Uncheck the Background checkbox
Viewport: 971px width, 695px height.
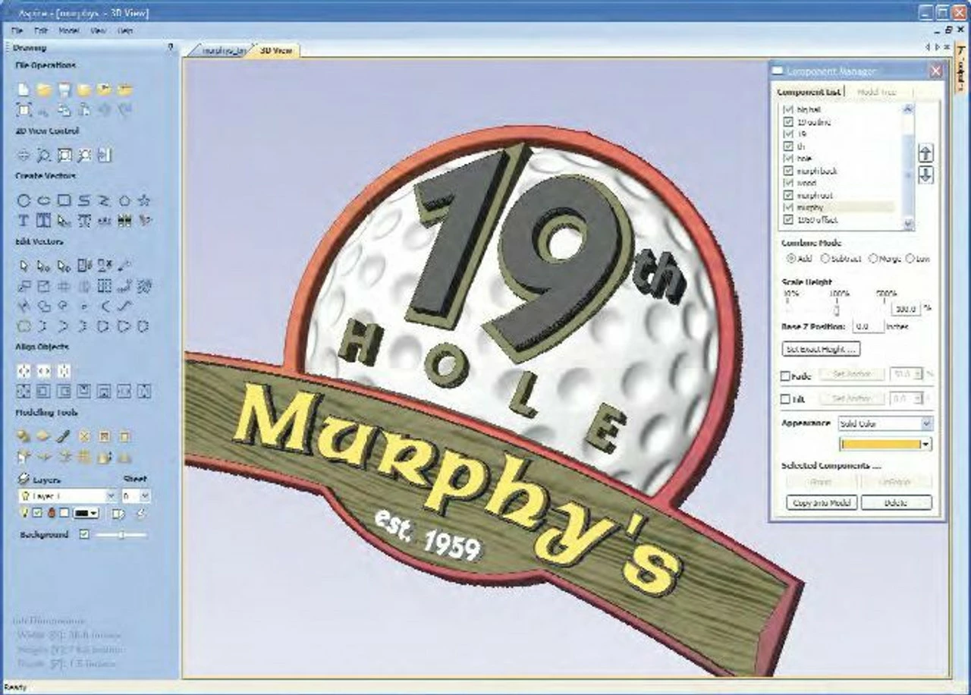pyautogui.click(x=84, y=535)
